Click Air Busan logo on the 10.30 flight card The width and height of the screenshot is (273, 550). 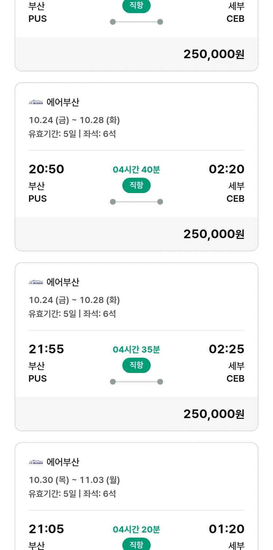click(x=36, y=462)
